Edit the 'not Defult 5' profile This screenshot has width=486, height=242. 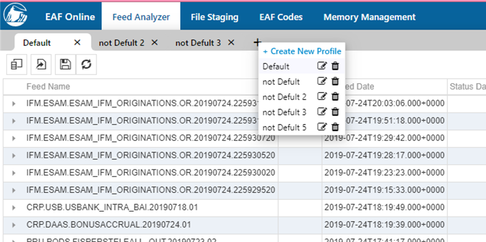tap(322, 127)
